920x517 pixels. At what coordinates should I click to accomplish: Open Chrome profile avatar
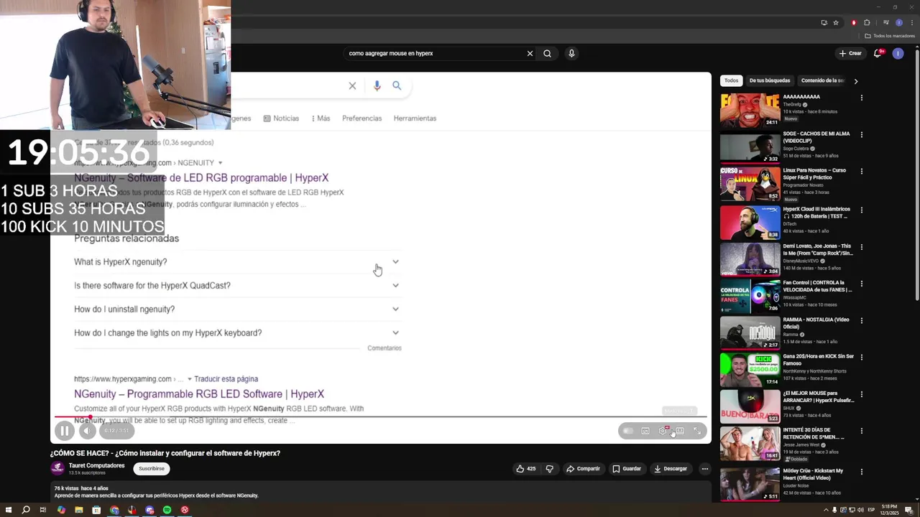point(899,22)
